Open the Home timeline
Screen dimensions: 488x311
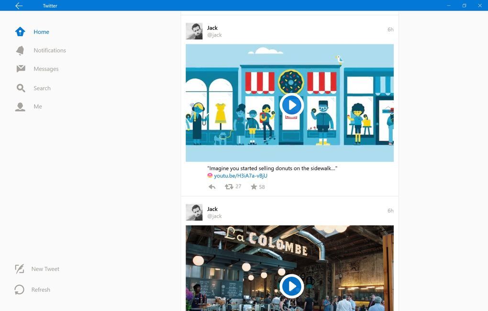click(x=41, y=31)
